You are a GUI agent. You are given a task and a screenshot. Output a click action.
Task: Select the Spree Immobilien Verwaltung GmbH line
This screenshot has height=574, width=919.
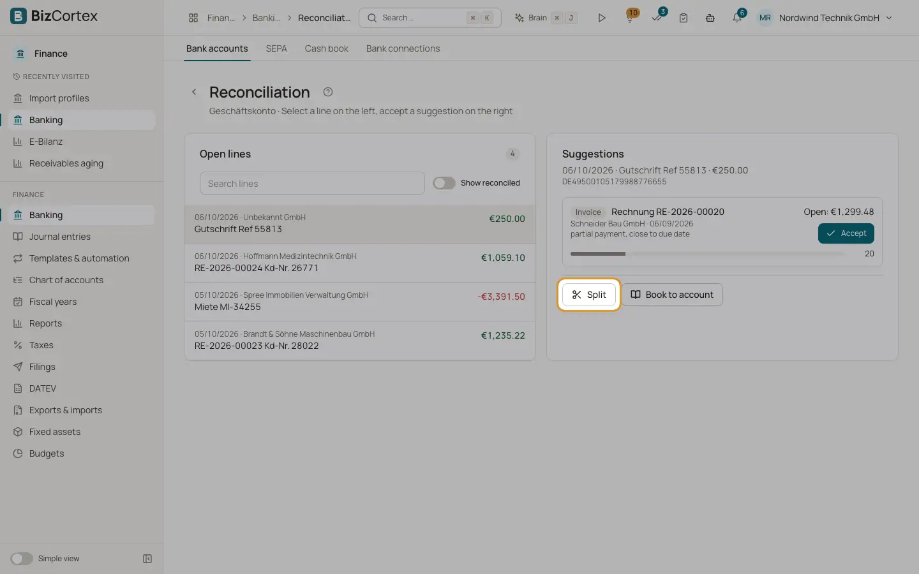(360, 302)
